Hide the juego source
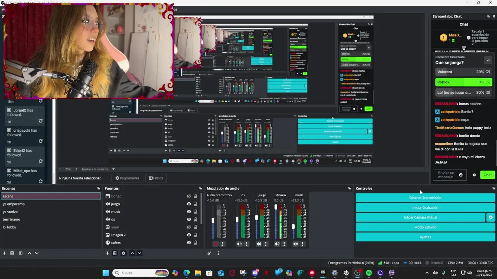Screen dimensions: 497x279 [189, 204]
